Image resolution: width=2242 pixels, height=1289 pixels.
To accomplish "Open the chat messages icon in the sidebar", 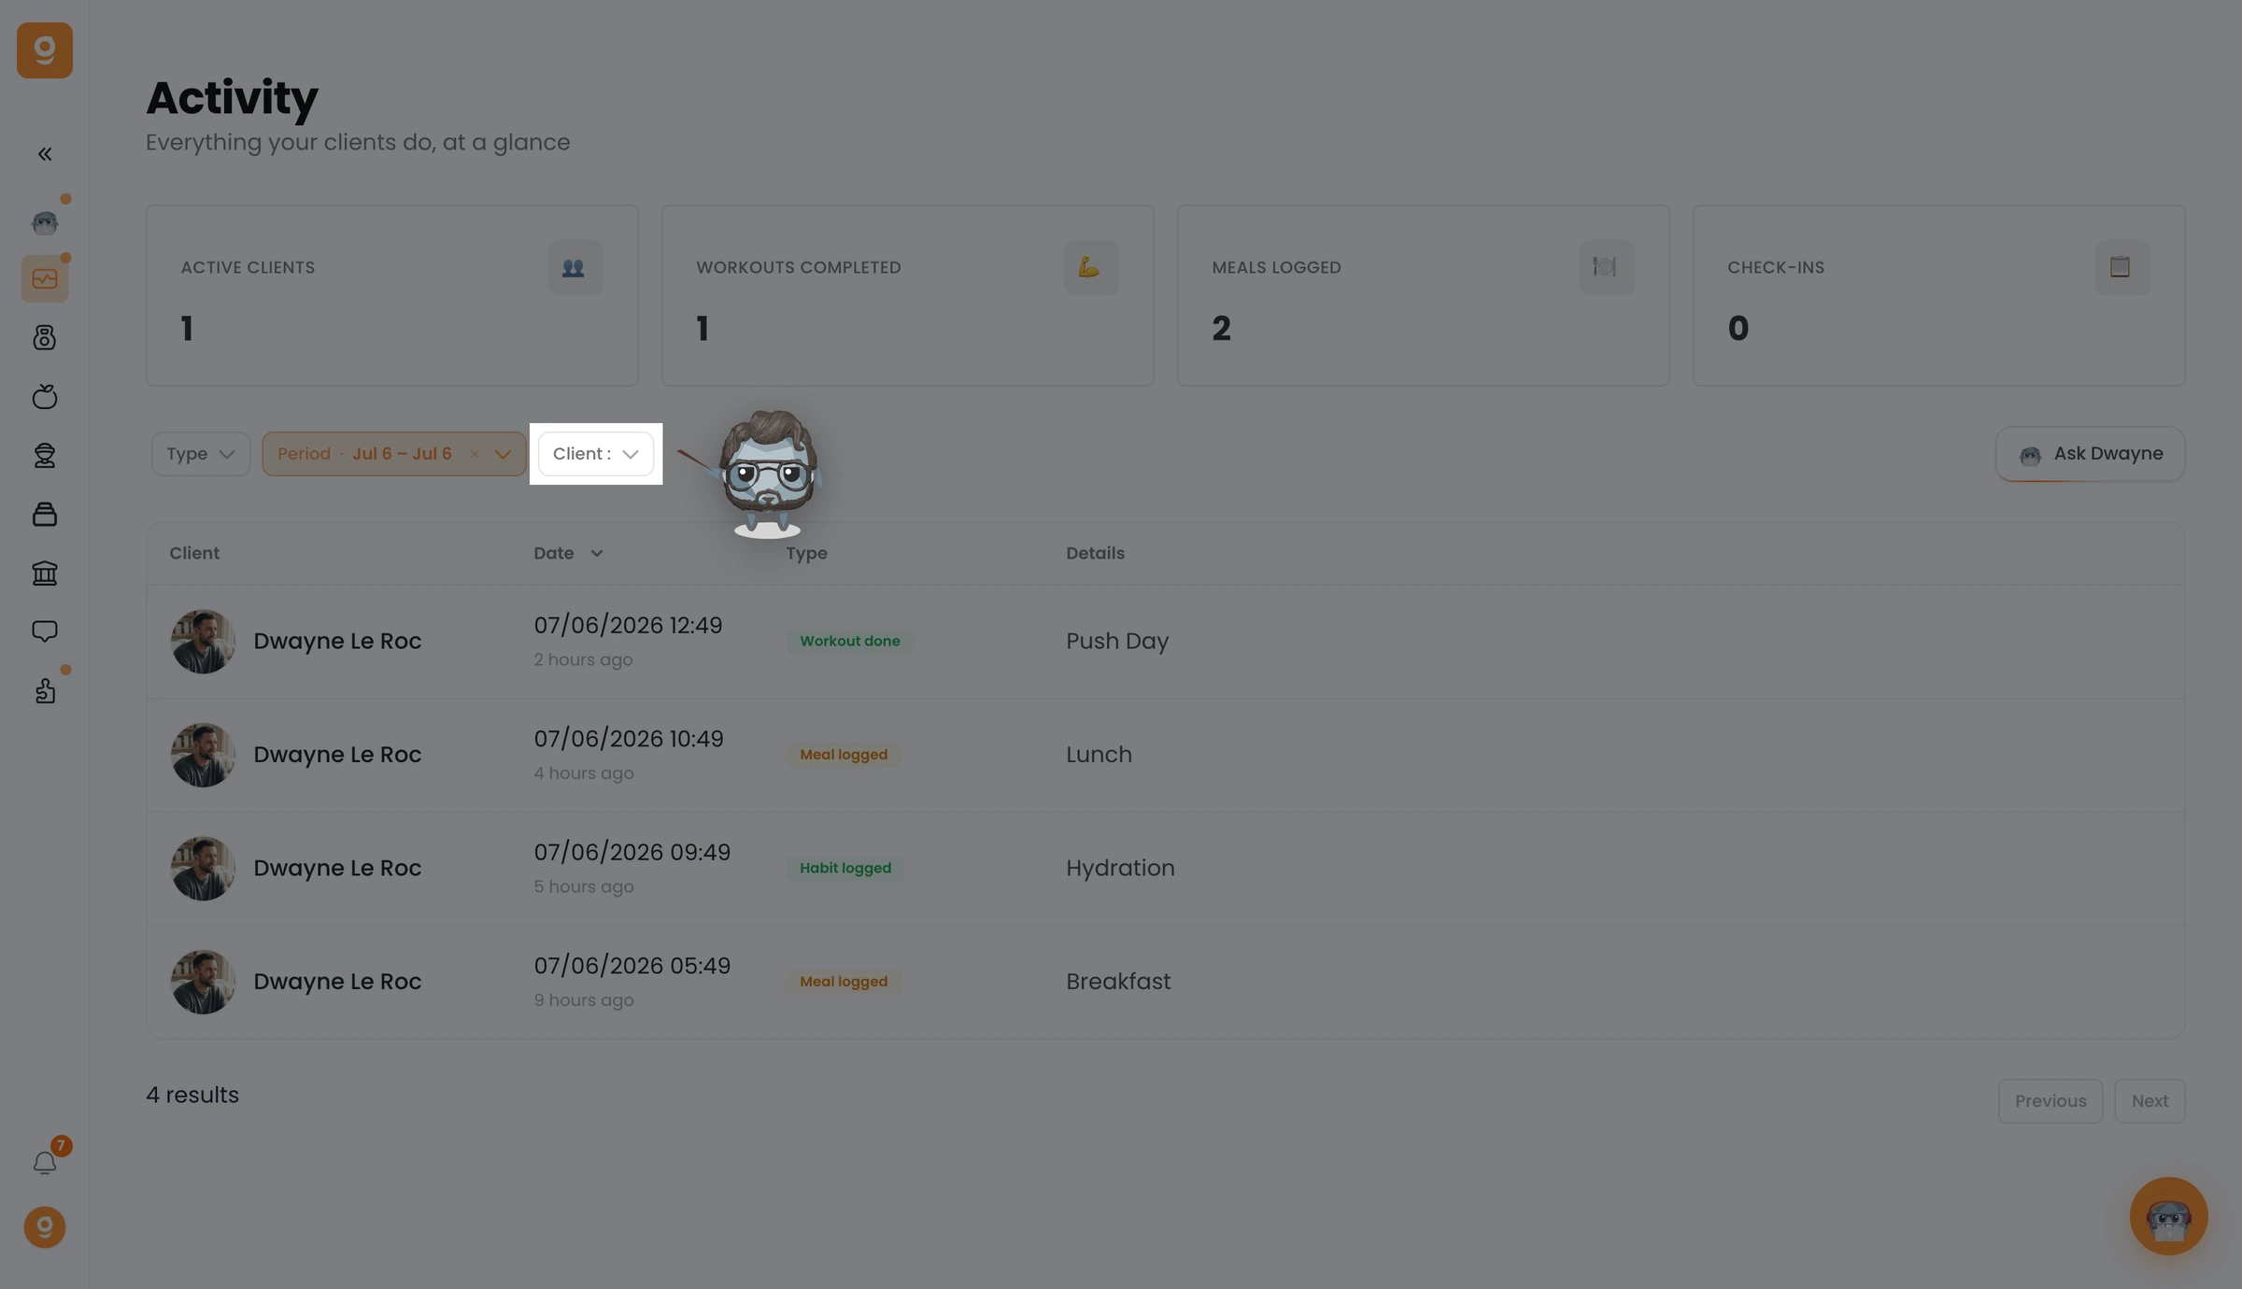I will (44, 631).
